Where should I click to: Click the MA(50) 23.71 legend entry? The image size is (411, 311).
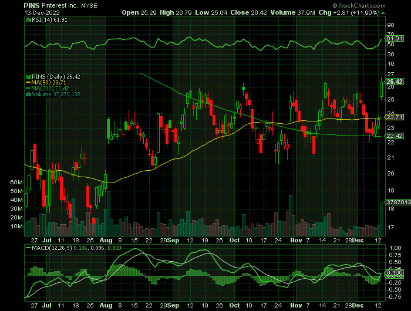(46, 83)
